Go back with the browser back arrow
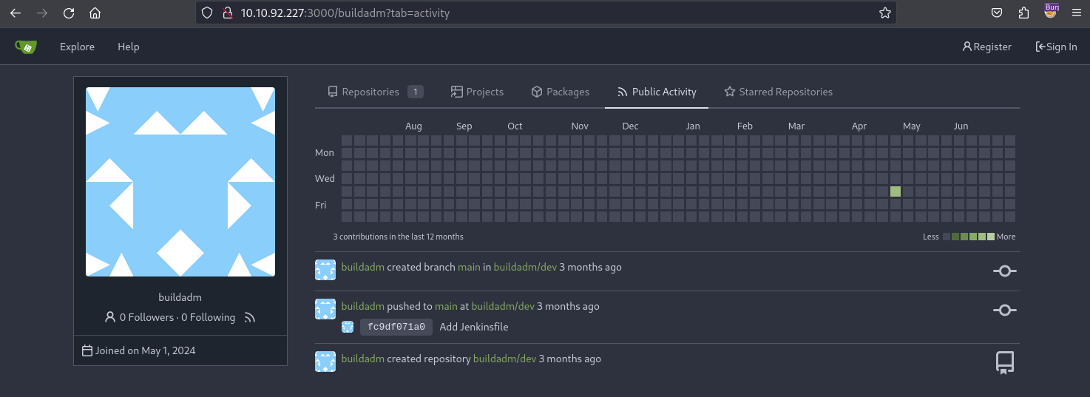The height and width of the screenshot is (397, 1090). [x=16, y=13]
